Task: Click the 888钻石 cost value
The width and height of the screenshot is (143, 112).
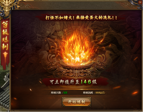Action: coord(100,93)
